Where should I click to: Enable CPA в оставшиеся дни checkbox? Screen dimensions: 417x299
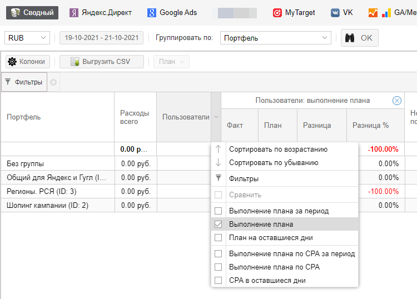(x=218, y=281)
